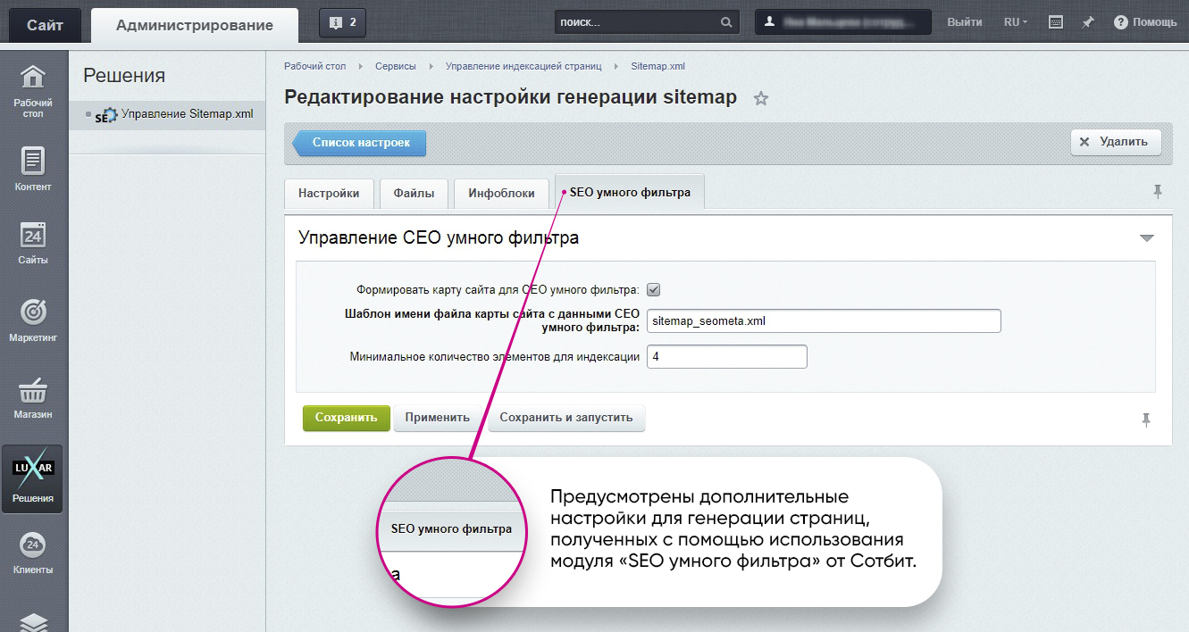Switch to the Файлы tab
The height and width of the screenshot is (632, 1189).
coord(414,193)
